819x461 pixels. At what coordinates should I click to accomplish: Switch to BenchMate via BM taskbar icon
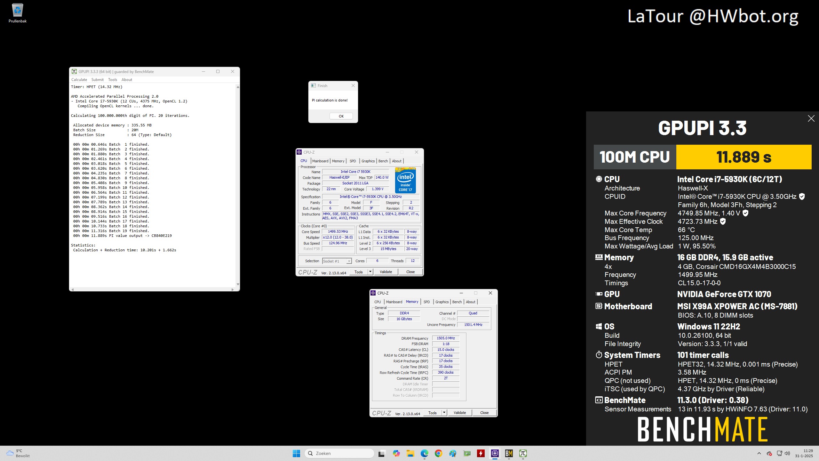[x=509, y=453]
